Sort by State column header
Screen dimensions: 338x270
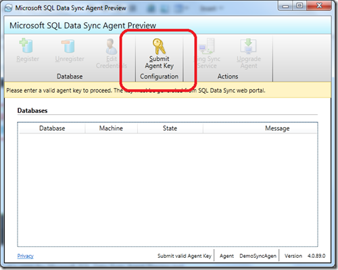tap(170, 128)
